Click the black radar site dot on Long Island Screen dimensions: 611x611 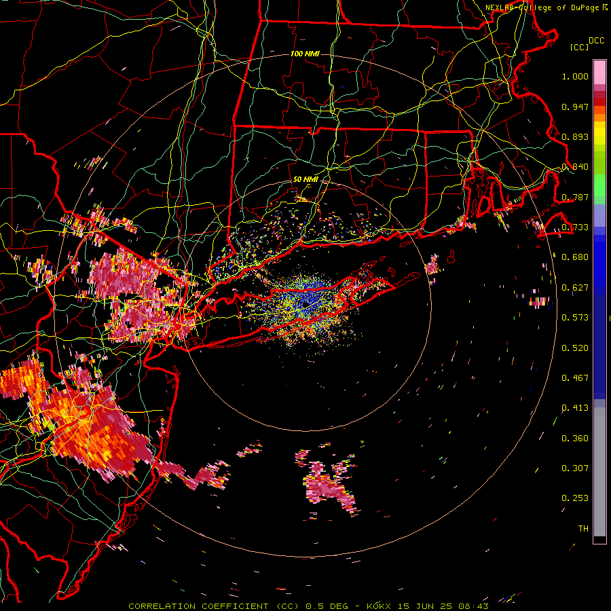pyautogui.click(x=306, y=303)
